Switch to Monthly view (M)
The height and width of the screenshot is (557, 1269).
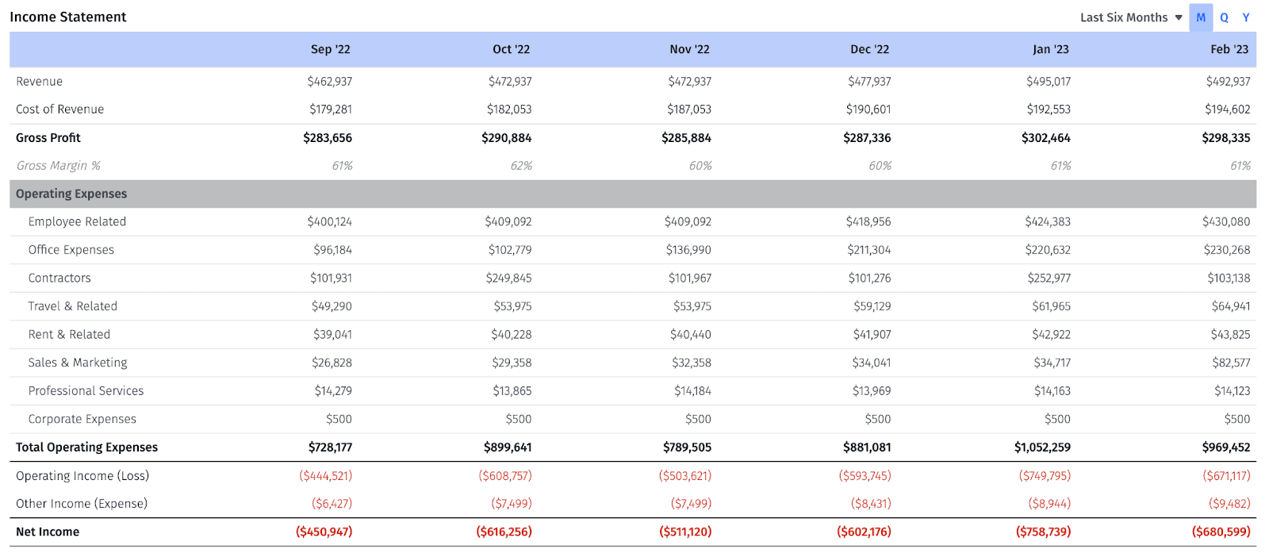(x=1201, y=17)
